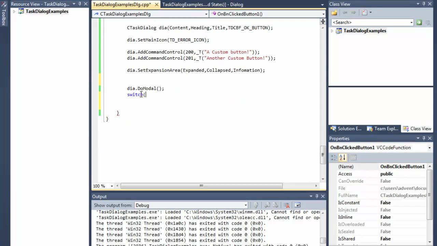The image size is (437, 246).
Task: Click the switch( keyword in the editor
Action: pyautogui.click(x=135, y=95)
